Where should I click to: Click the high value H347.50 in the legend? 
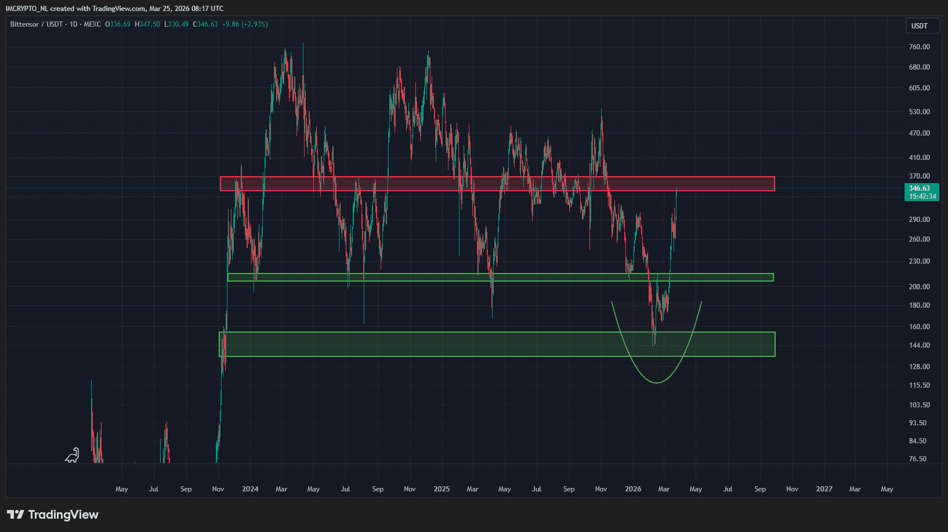(147, 24)
